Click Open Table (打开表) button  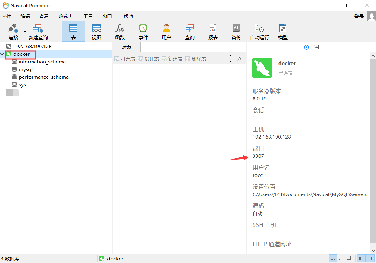click(x=125, y=59)
